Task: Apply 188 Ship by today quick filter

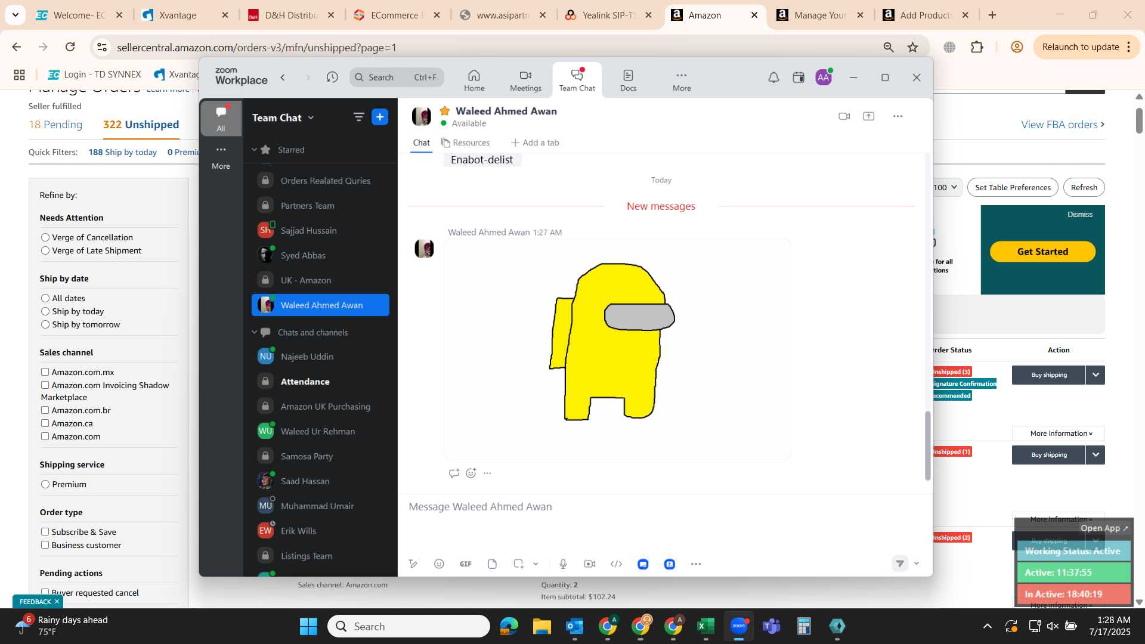Action: tap(122, 152)
